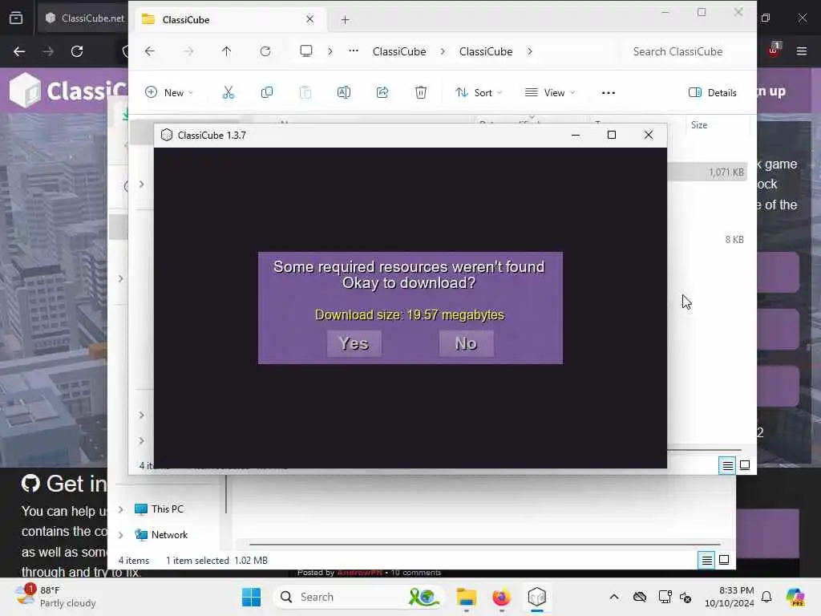
Task: Open the browser hamburger menu
Action: (x=802, y=51)
